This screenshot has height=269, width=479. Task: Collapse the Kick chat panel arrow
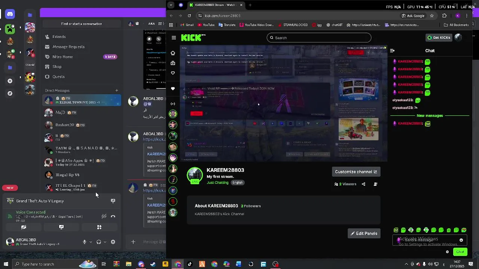pyautogui.click(x=392, y=50)
